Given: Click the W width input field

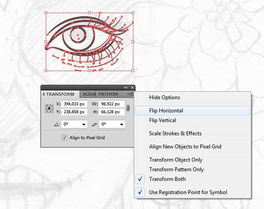Looking at the screenshot, I should pos(112,104).
